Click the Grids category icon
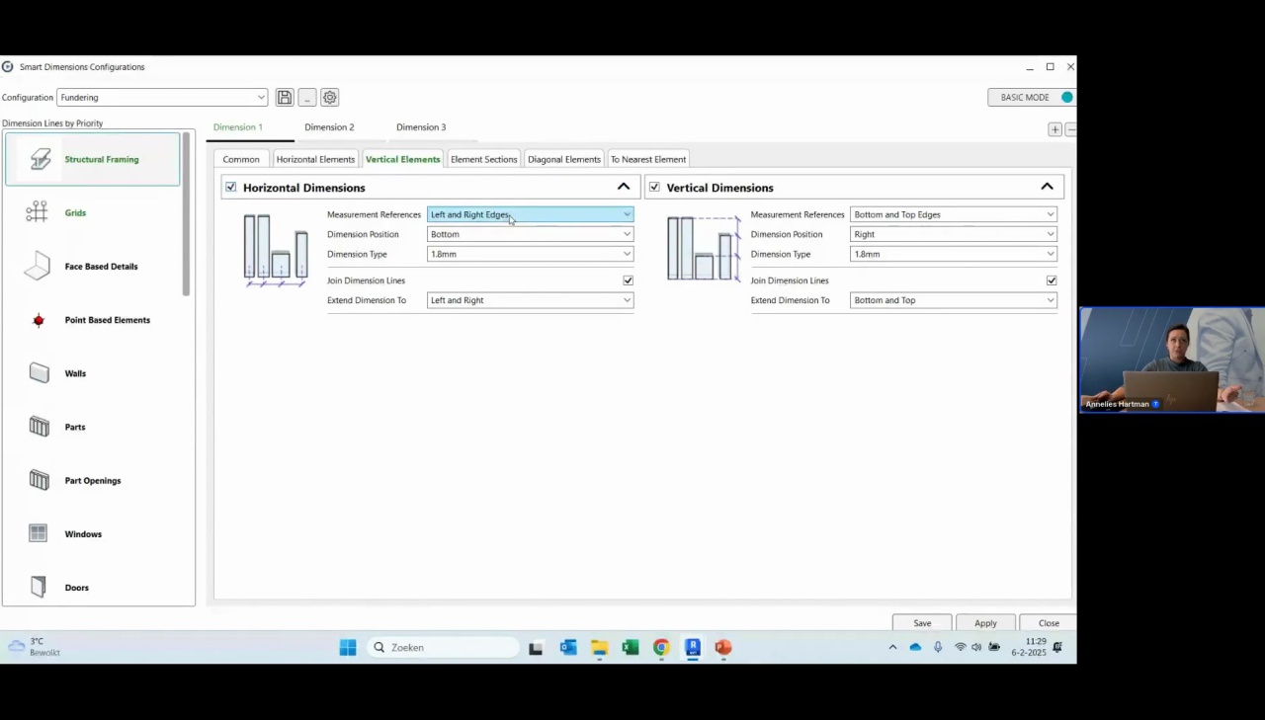This screenshot has width=1265, height=720. point(38,212)
